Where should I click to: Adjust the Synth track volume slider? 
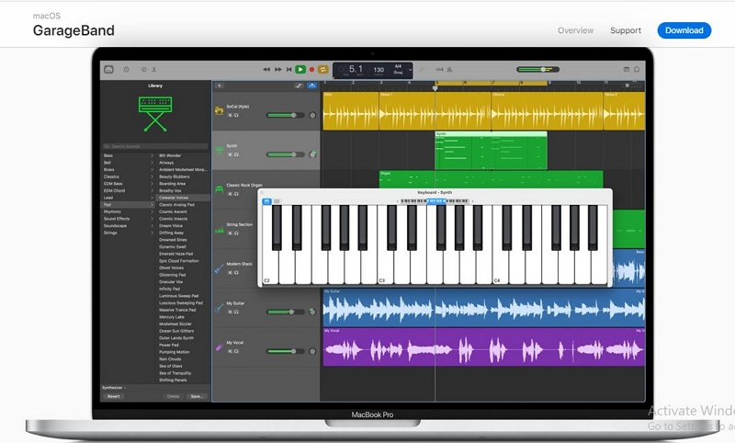[x=286, y=154]
